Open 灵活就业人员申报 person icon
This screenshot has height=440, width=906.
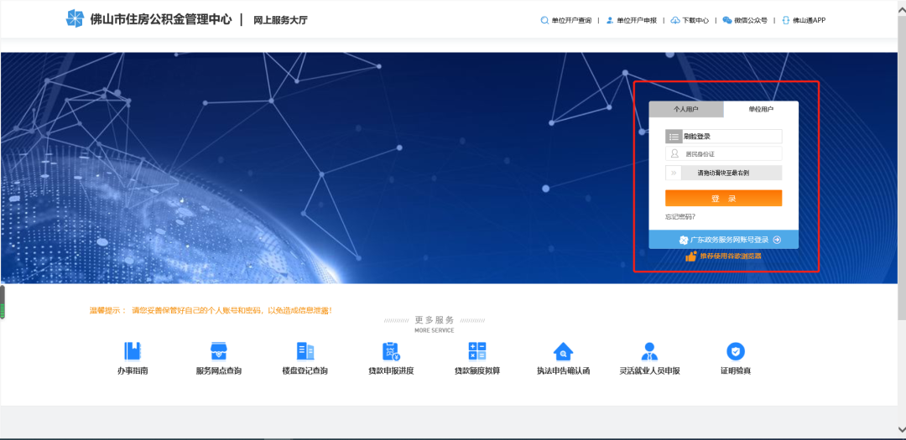[x=649, y=351]
